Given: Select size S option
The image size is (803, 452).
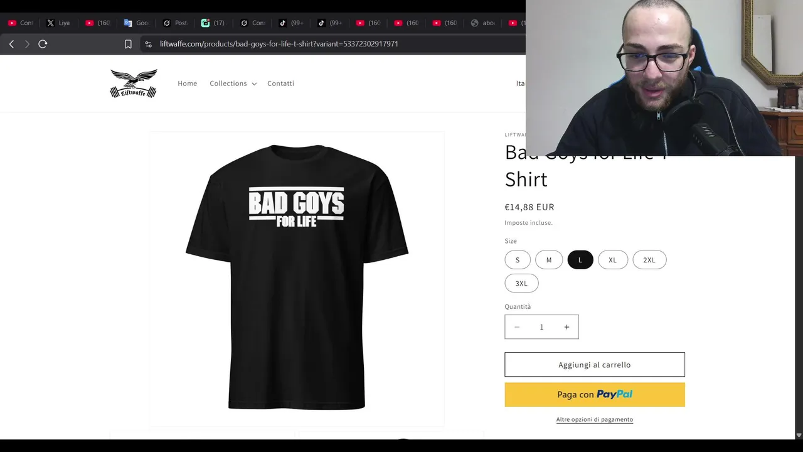Looking at the screenshot, I should coord(518,260).
